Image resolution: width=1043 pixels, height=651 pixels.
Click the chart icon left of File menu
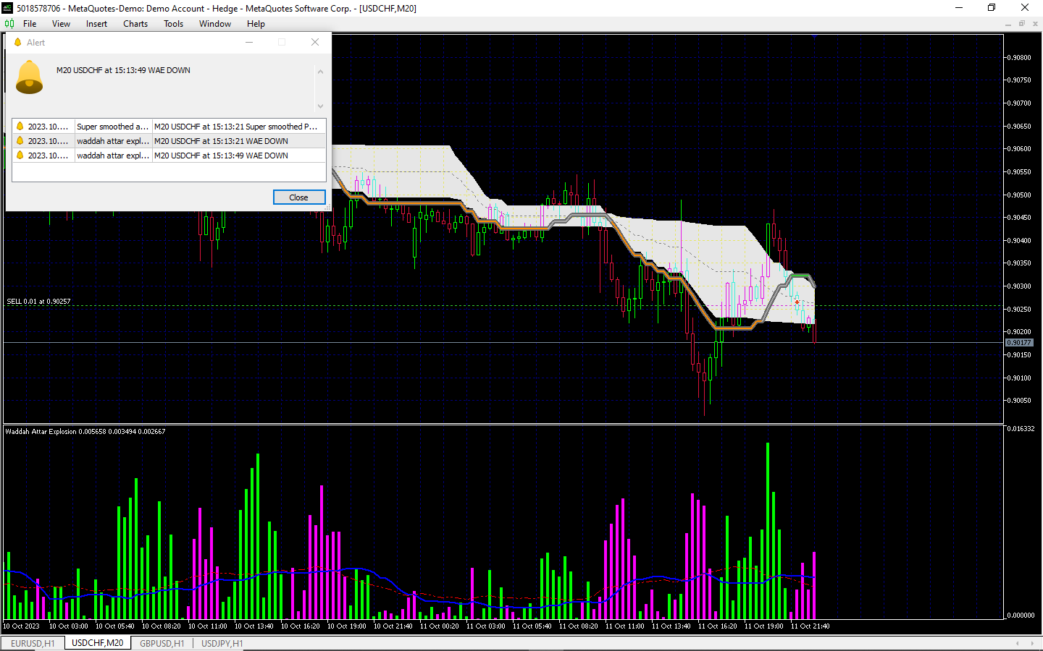9,24
